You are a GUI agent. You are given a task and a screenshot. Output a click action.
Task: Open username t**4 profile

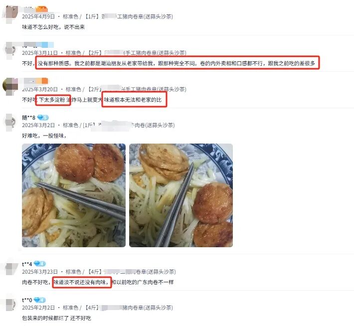(27, 264)
